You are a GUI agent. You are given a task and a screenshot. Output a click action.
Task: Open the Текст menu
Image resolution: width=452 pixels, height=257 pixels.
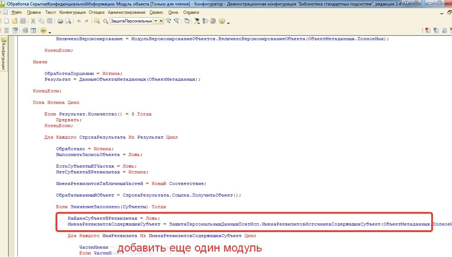(x=51, y=12)
